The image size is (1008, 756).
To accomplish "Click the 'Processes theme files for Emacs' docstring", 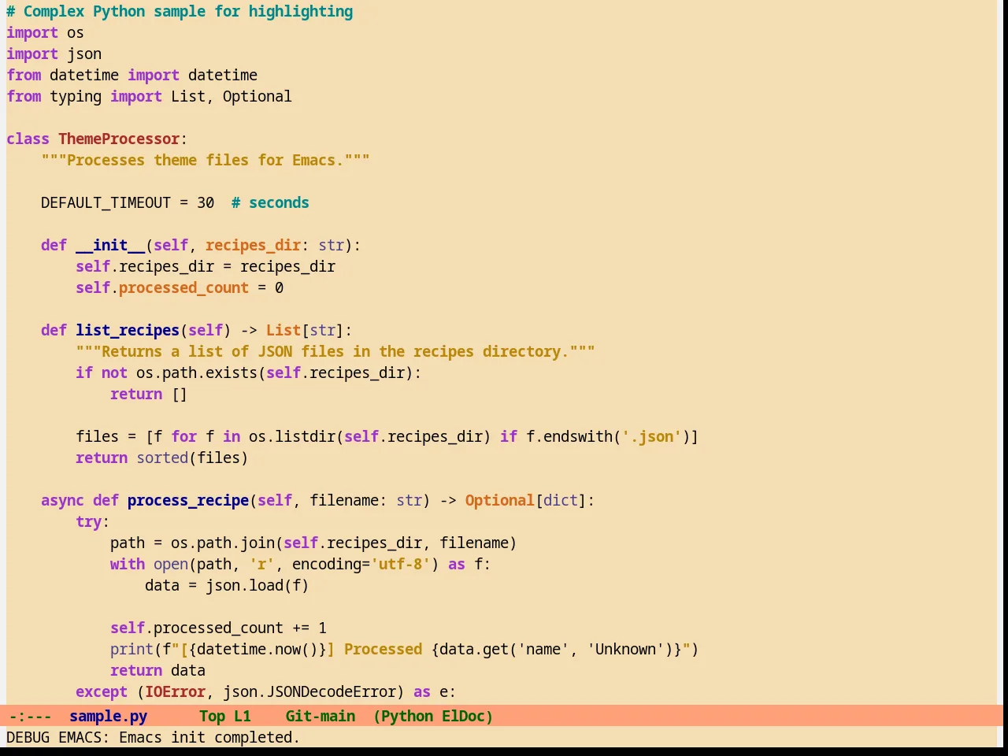I will point(206,160).
